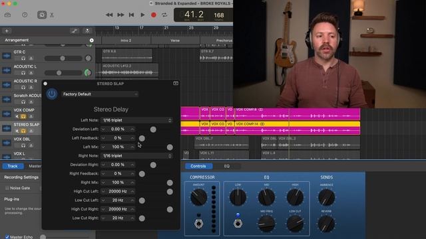Increase Right Feedback with up arrow
The width and height of the screenshot is (426, 239).
(132, 174)
